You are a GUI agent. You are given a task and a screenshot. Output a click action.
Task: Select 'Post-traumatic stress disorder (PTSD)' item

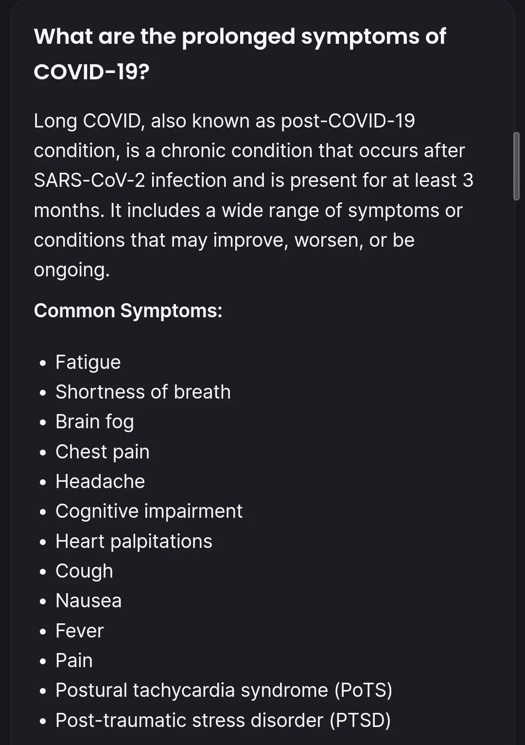point(223,720)
